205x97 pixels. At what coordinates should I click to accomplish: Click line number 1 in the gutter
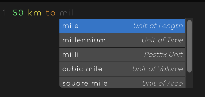(x=5, y=13)
